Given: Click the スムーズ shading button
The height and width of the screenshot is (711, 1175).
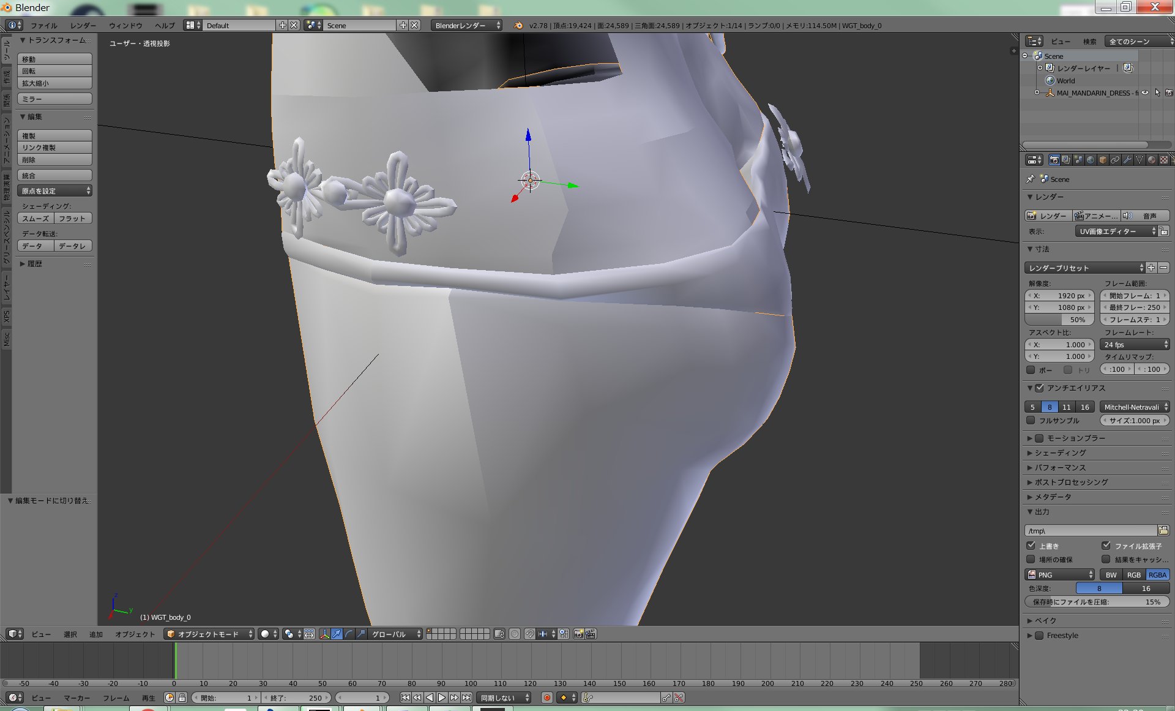Looking at the screenshot, I should click(x=36, y=219).
